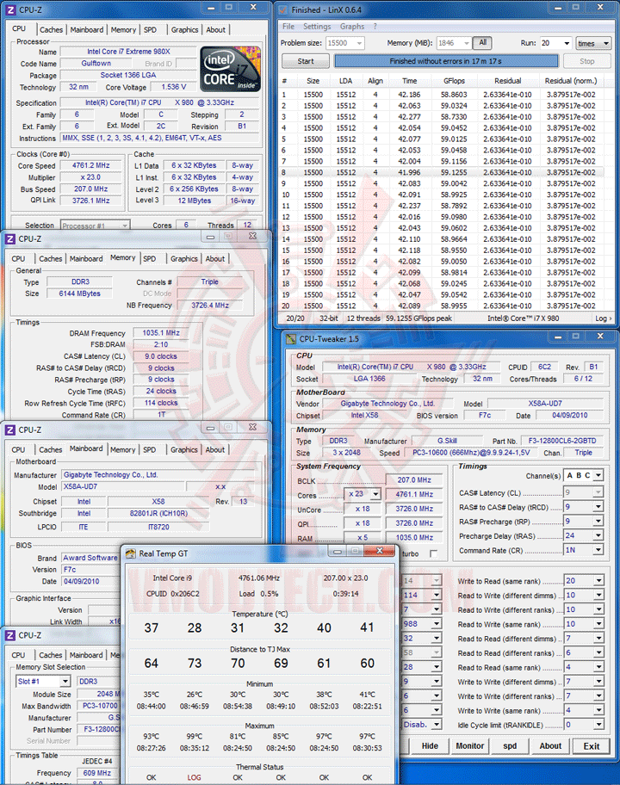Open the Read to Read (different ranks) dropdown
This screenshot has width=620, height=785.
click(598, 652)
